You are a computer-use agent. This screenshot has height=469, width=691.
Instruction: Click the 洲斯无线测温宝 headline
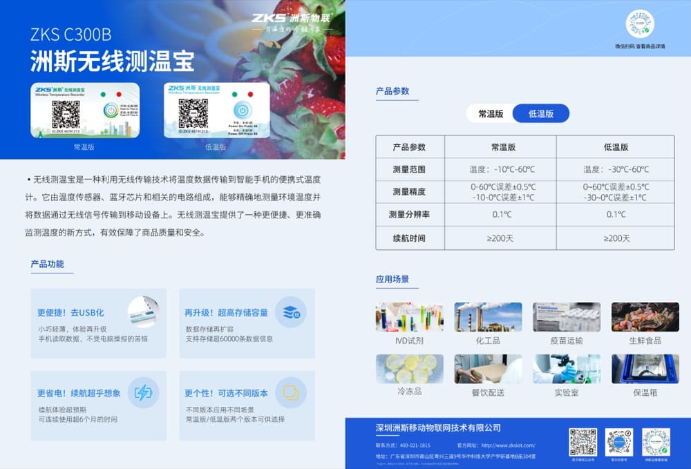pos(112,61)
